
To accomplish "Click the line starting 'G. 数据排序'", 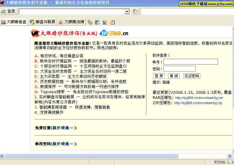I will point(76,87).
